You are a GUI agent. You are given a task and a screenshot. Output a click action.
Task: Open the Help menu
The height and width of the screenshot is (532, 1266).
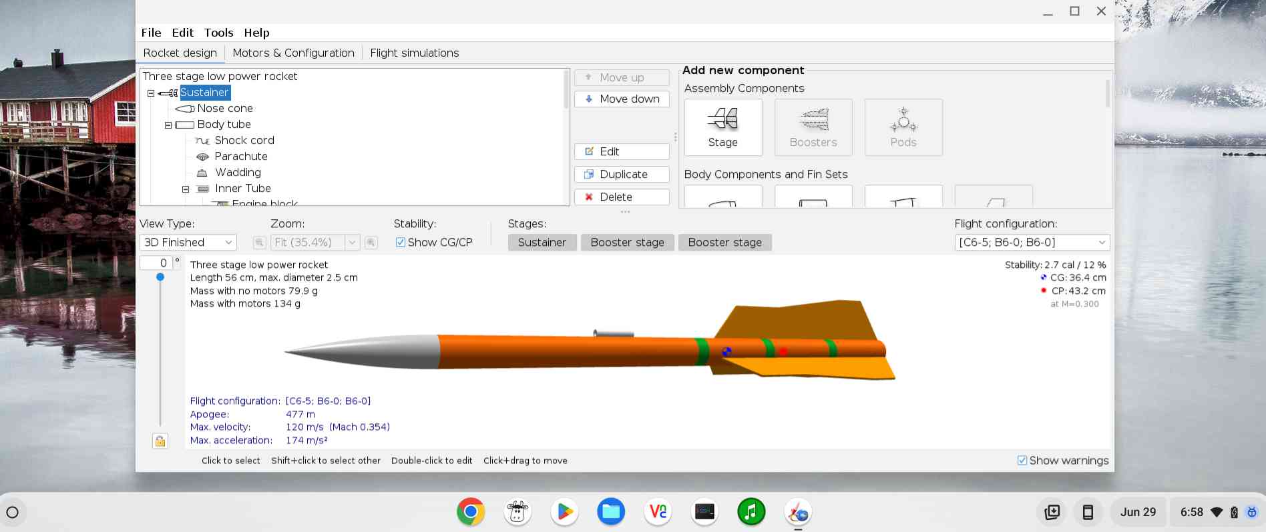256,33
